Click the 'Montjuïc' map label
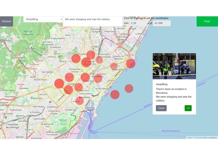Viewport: 218px width, 155px height. click(63, 120)
